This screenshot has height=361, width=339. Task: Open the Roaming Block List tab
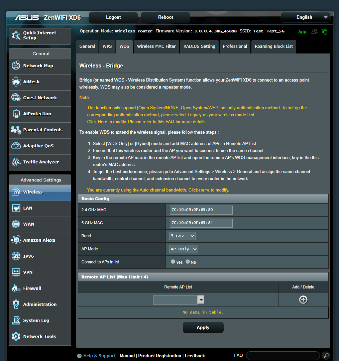click(273, 46)
